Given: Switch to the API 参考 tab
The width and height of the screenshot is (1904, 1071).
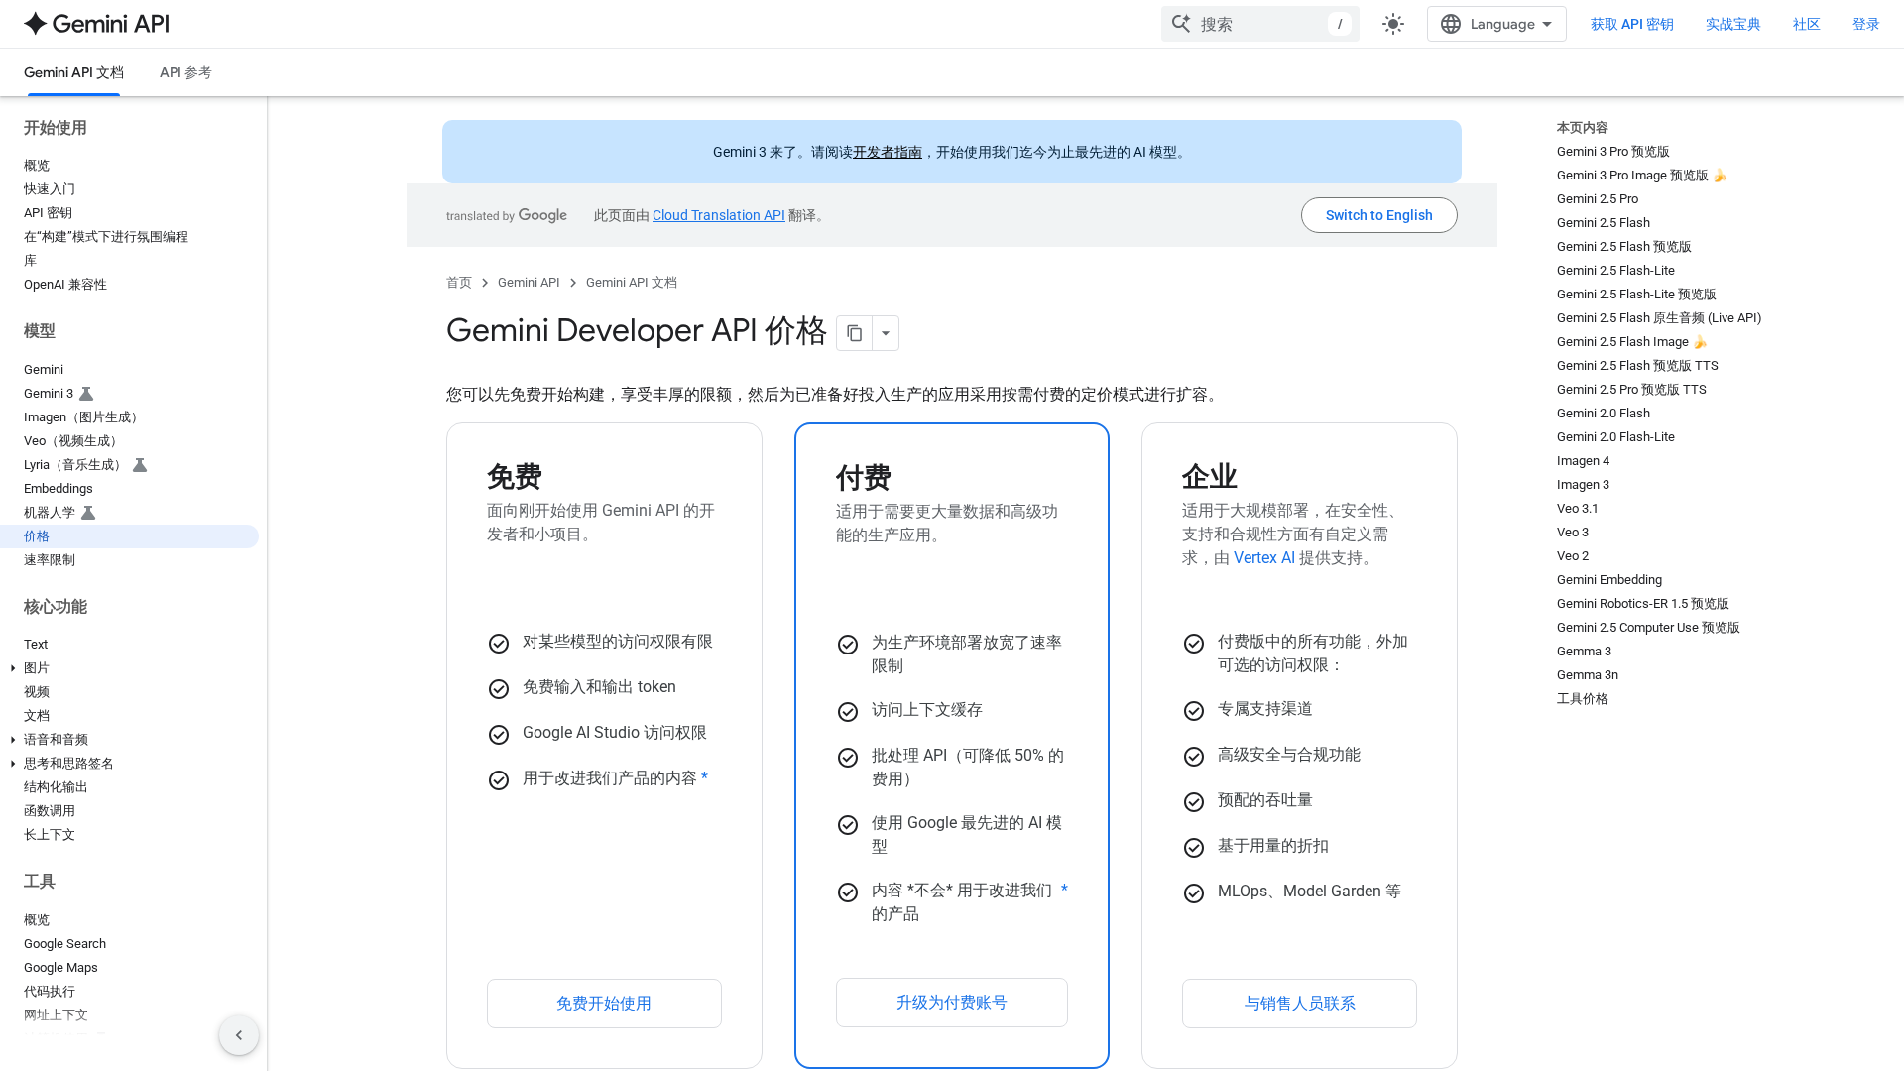Looking at the screenshot, I should tap(184, 72).
